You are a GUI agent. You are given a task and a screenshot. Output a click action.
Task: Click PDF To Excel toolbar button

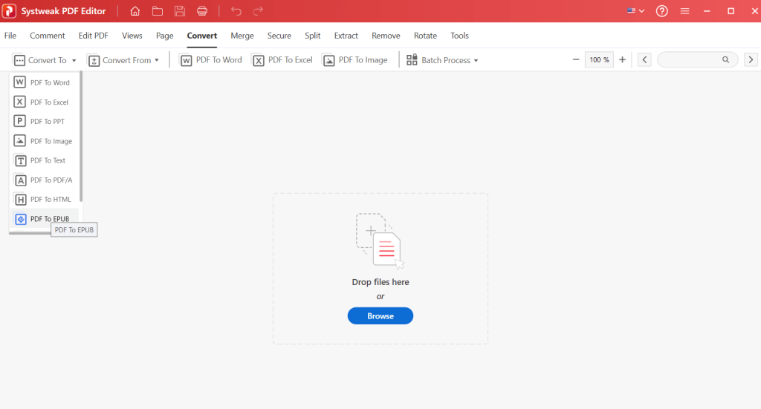point(282,60)
